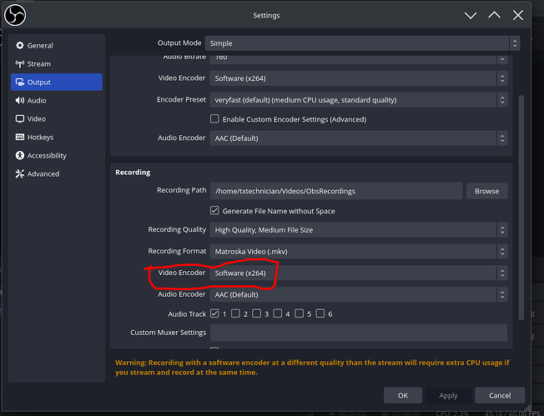This screenshot has height=416, width=544.
Task: Click the Audio speaker icon in sidebar
Action: point(20,101)
